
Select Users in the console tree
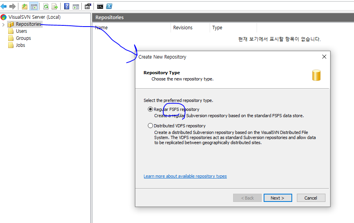coord(22,31)
